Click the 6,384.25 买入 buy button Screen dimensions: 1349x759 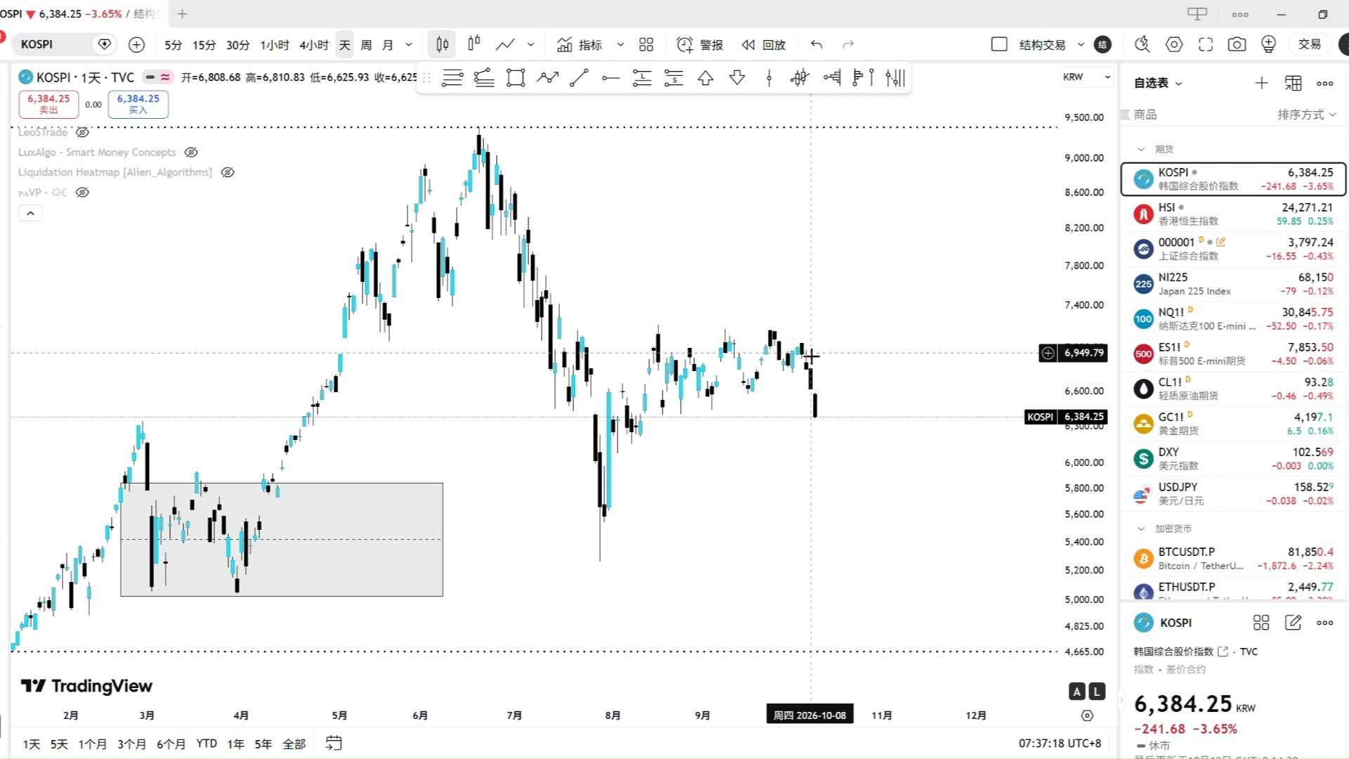(138, 104)
